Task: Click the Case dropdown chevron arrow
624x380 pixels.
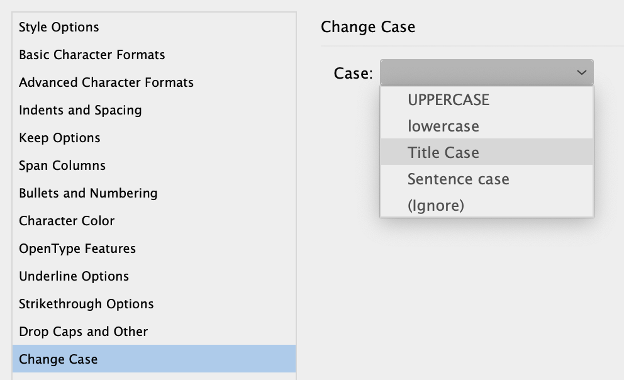Action: click(582, 72)
